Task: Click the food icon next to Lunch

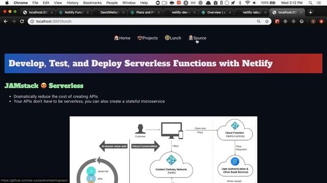Action: (167, 38)
